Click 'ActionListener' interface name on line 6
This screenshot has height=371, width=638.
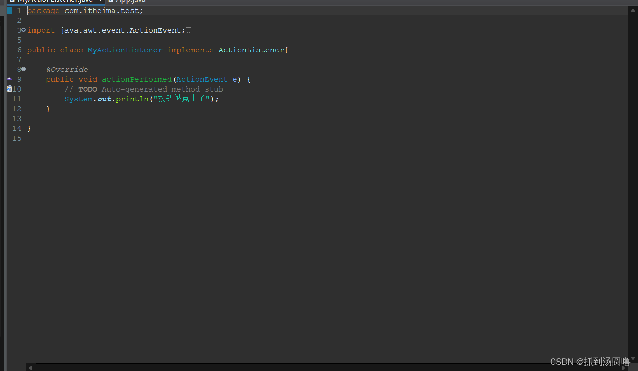tap(251, 50)
